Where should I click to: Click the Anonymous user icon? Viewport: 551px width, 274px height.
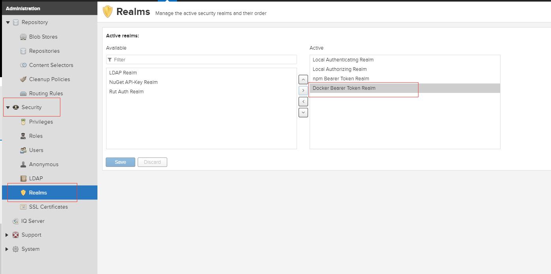pos(23,164)
